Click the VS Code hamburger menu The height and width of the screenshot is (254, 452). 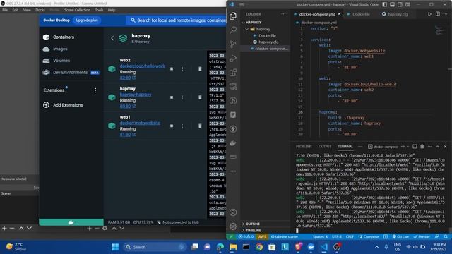pyautogui.click(x=242, y=5)
